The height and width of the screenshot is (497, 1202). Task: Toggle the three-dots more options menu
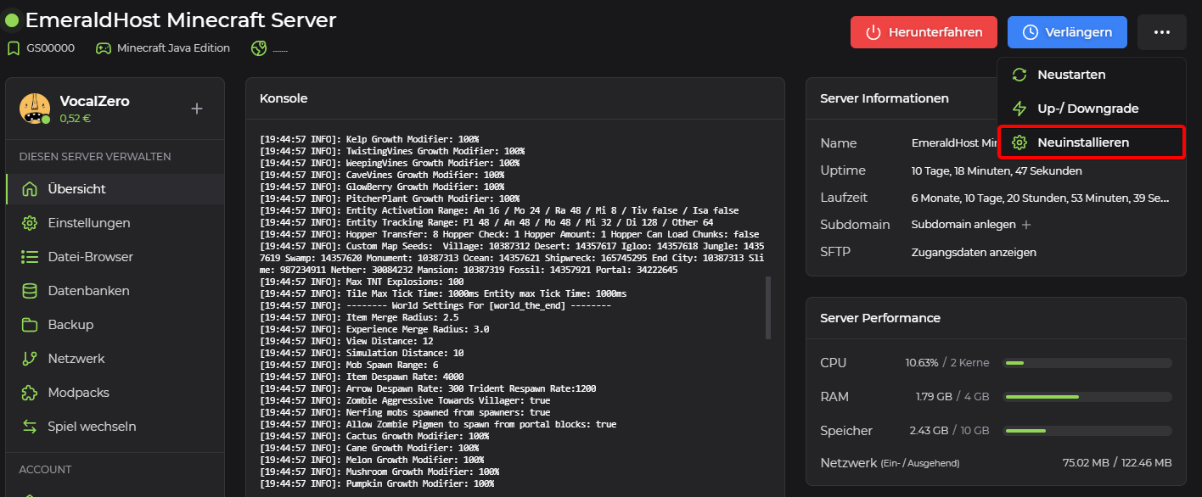(x=1162, y=32)
